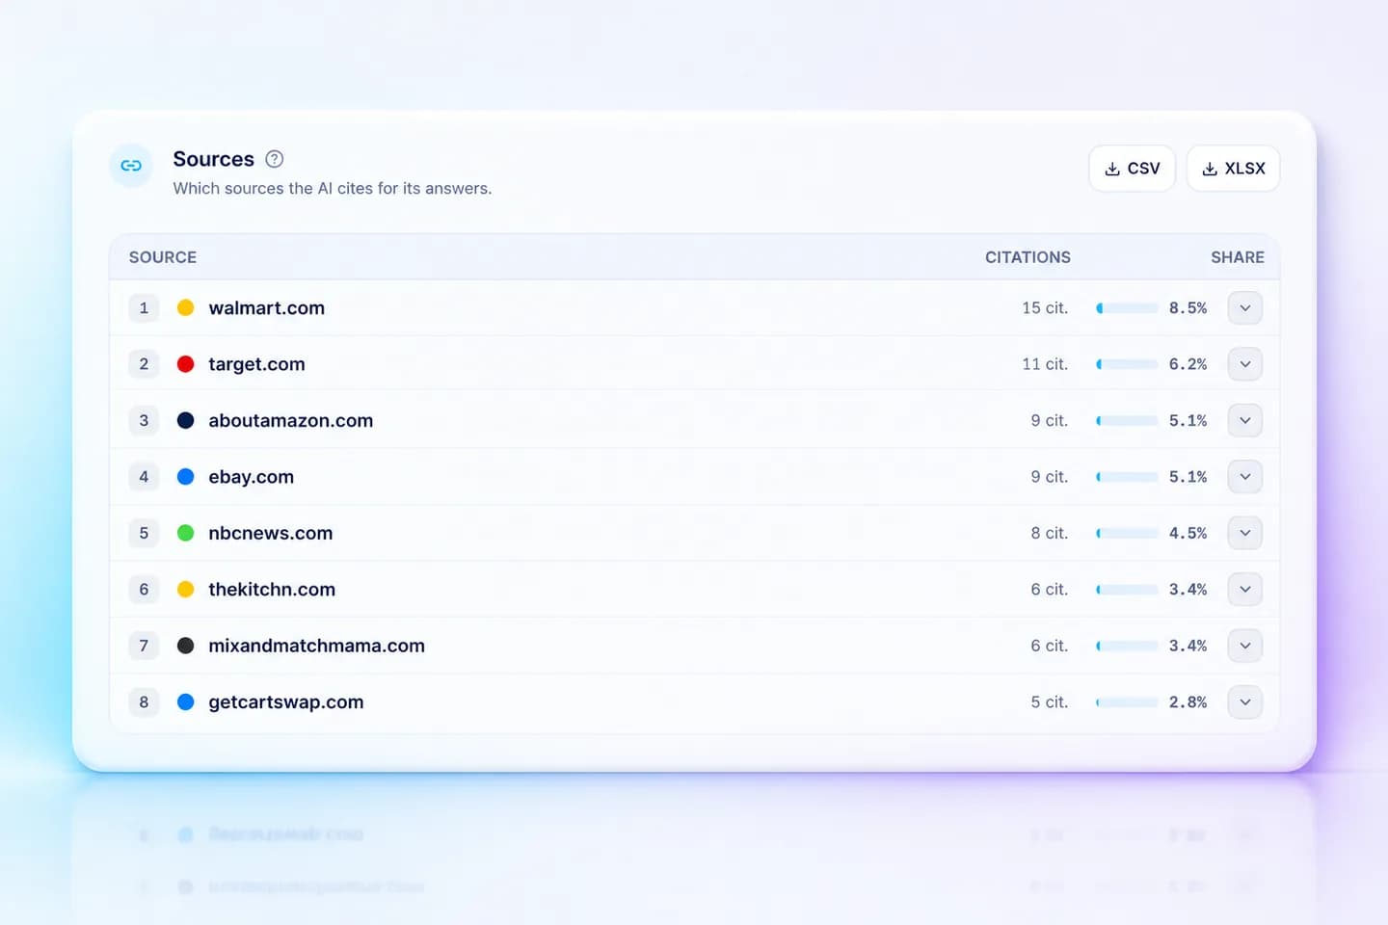Screen dimensions: 1388x925
Task: Expand the nbcnews.com row chevron
Action: 1245,533
